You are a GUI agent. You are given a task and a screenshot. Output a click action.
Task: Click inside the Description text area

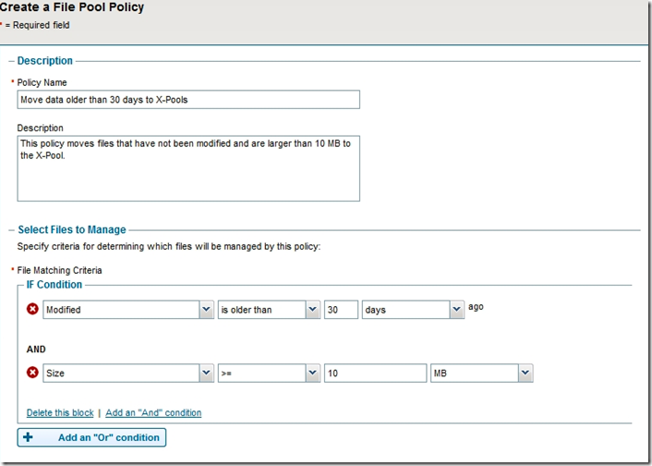click(x=188, y=168)
